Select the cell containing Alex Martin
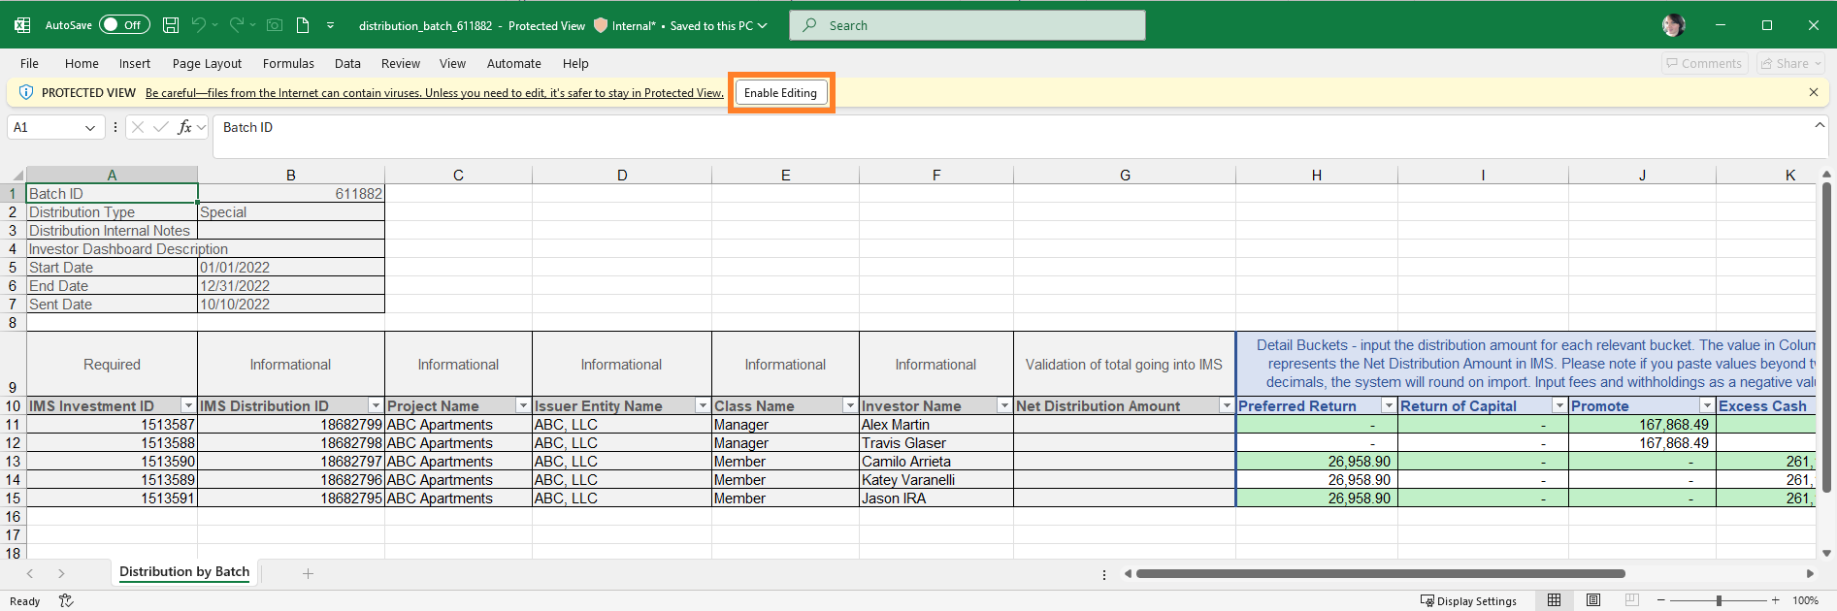The height and width of the screenshot is (611, 1837). point(935,424)
